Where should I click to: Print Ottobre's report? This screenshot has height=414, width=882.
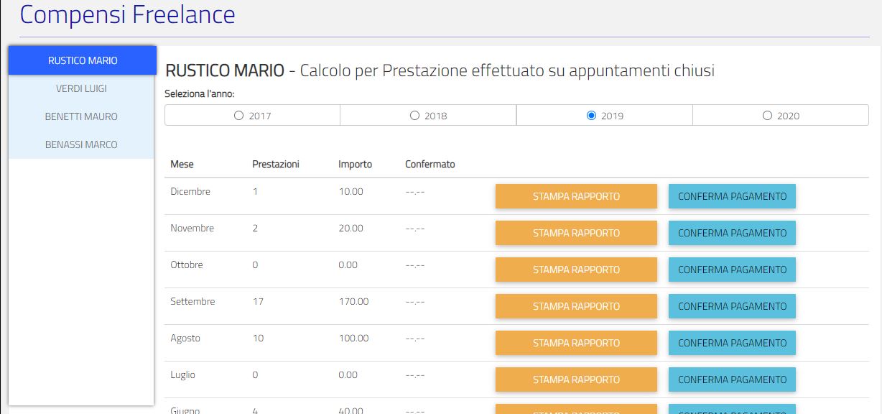coord(575,269)
